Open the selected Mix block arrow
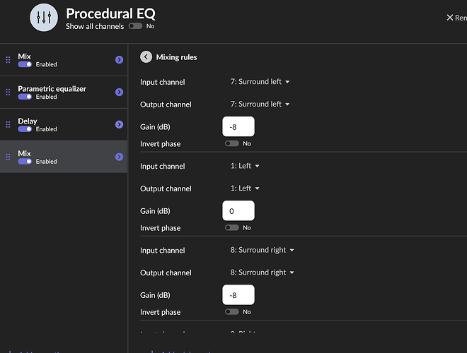 coord(119,157)
